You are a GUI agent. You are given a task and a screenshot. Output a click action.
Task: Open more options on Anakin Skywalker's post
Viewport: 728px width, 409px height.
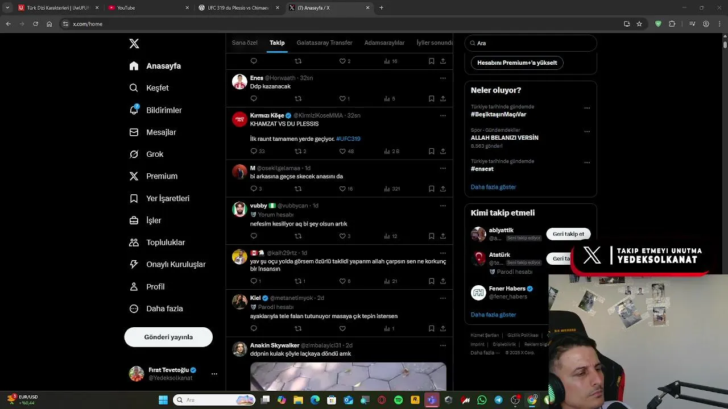443,345
